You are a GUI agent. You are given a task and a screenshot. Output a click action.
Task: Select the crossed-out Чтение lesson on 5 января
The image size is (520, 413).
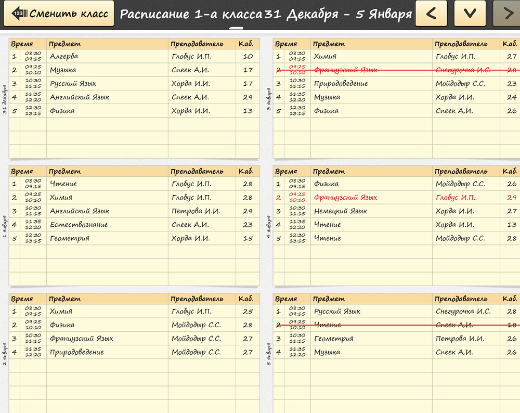click(x=396, y=325)
